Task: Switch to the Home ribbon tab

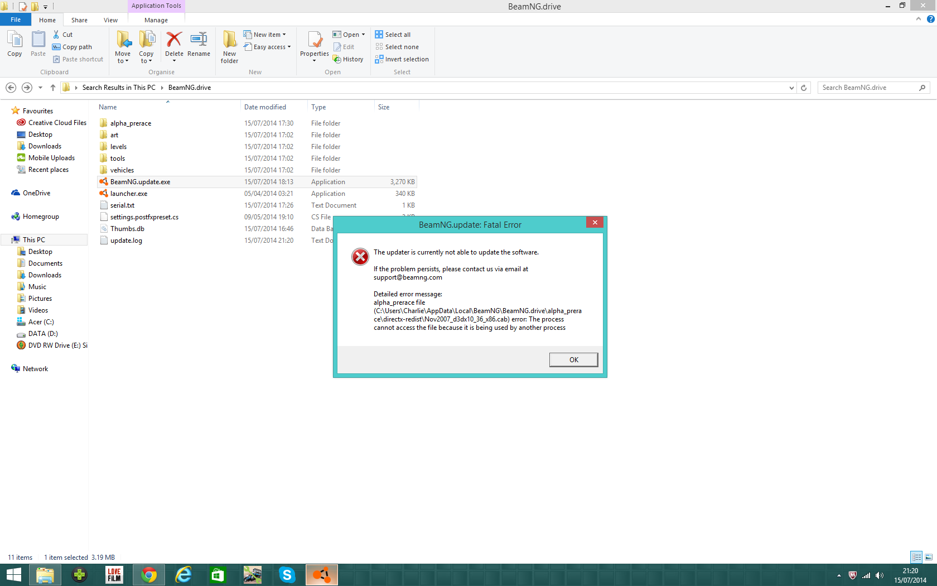Action: (x=47, y=20)
